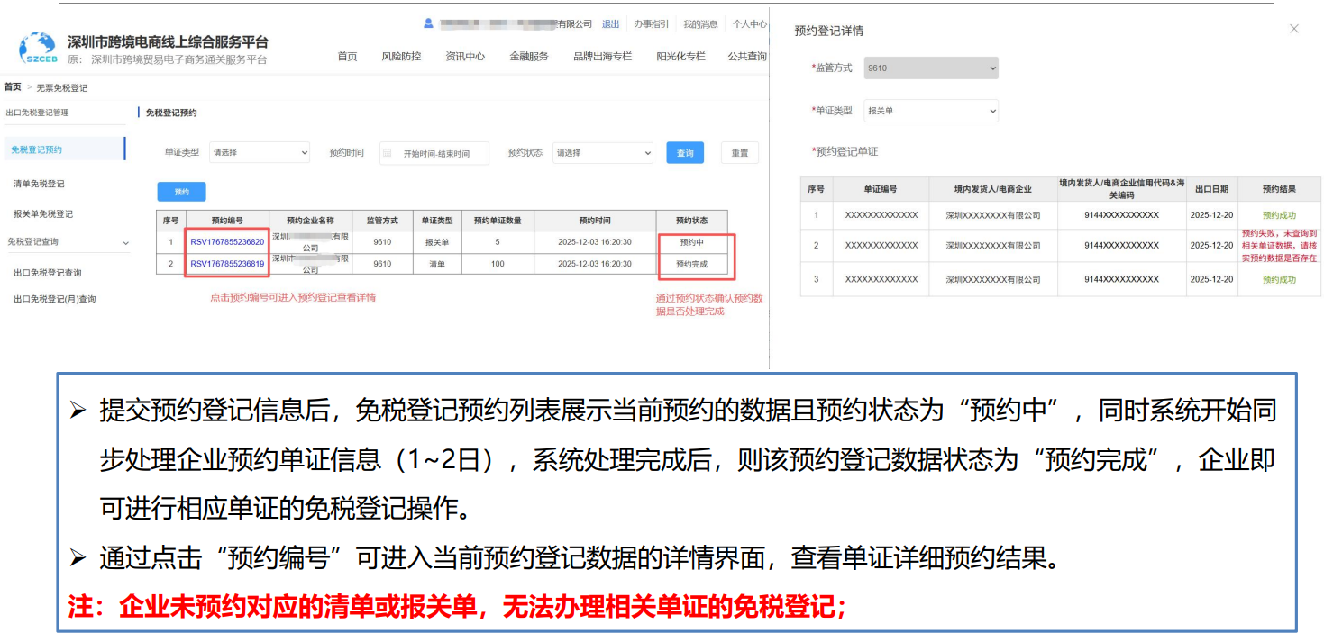Open the 预约状态 dropdown
The height and width of the screenshot is (633, 1324).
(602, 152)
